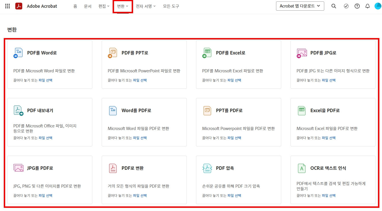This screenshot has width=382, height=211.
Task: Click the PDF를 Word로 icon
Action: [x=18, y=53]
